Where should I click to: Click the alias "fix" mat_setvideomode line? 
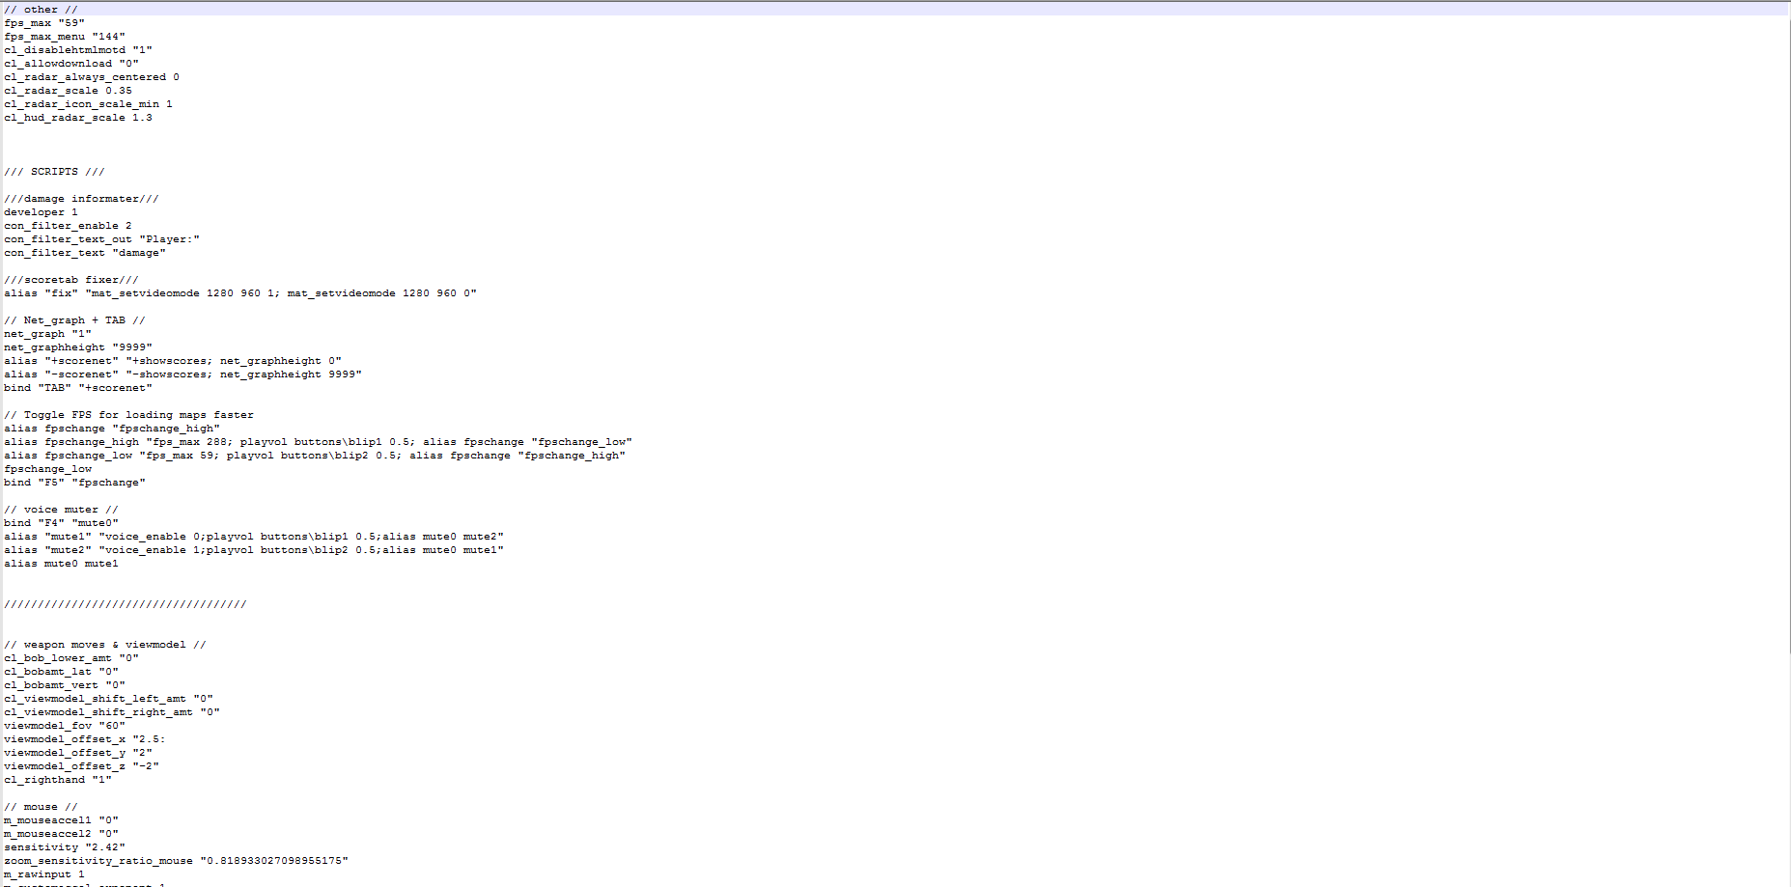tap(239, 293)
